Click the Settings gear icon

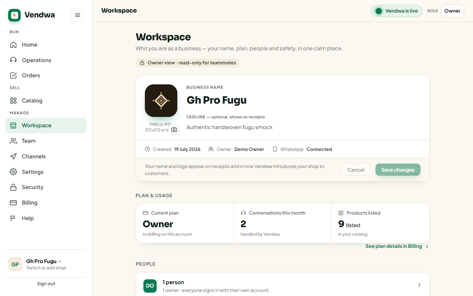pos(13,172)
